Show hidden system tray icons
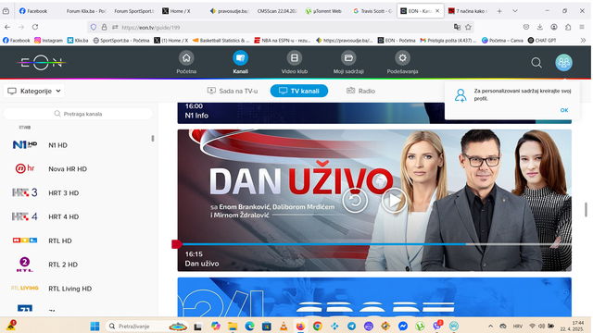The height and width of the screenshot is (333, 593). [x=490, y=326]
